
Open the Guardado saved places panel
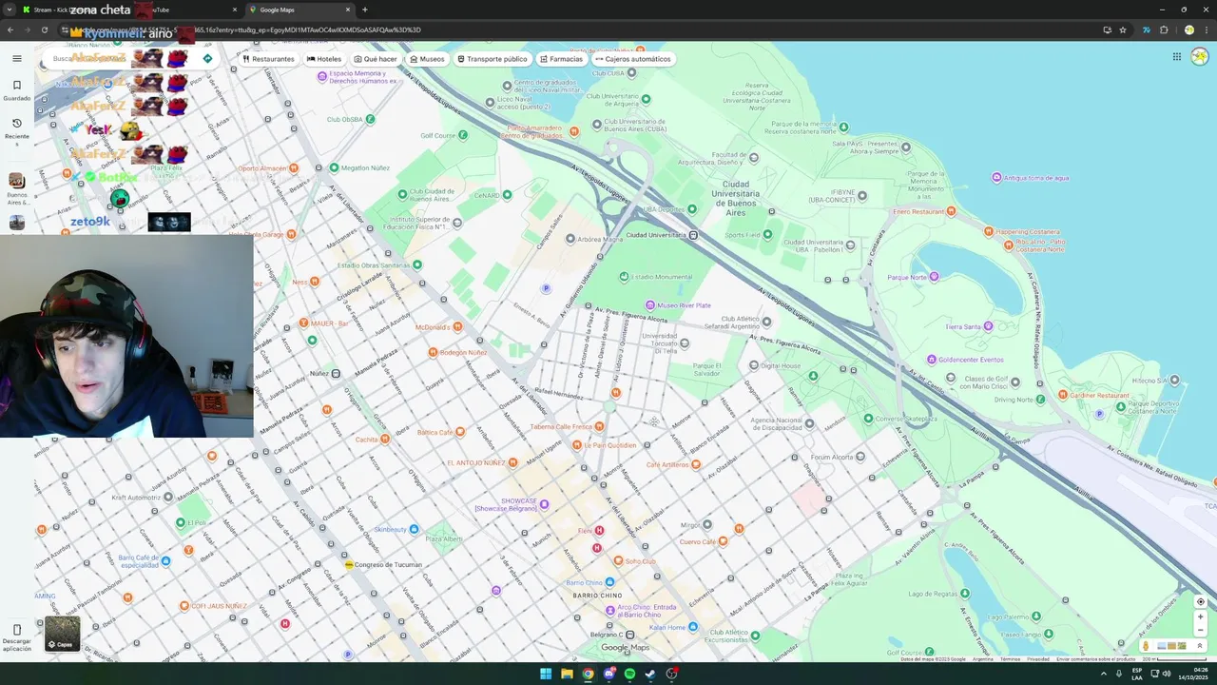pyautogui.click(x=16, y=90)
